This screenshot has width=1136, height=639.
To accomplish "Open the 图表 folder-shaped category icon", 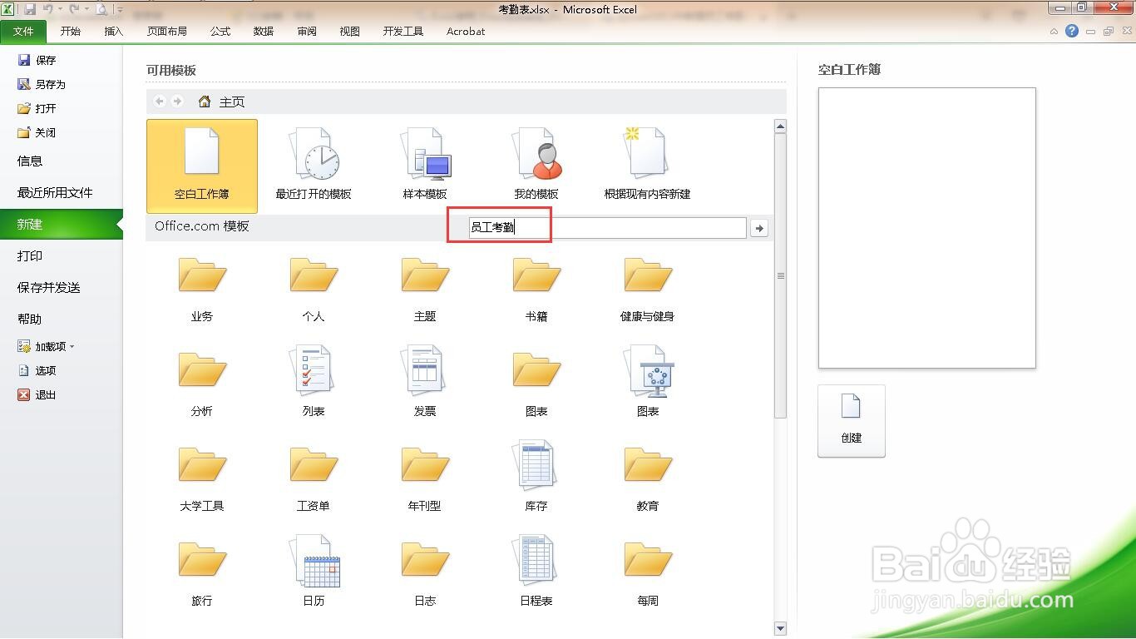I will 536,383.
